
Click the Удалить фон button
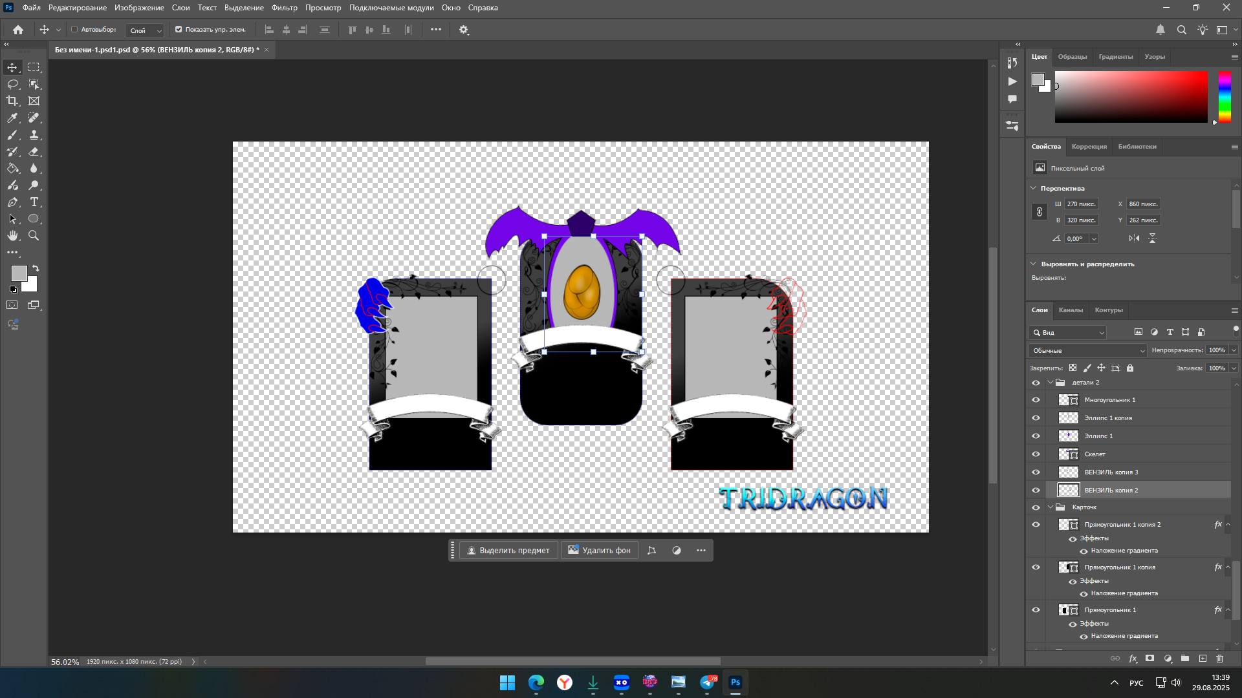click(x=599, y=551)
